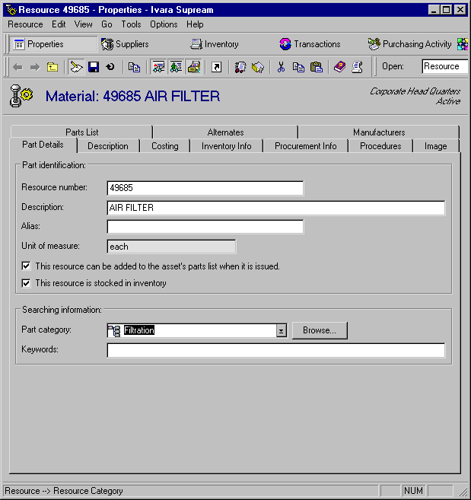471x500 pixels.
Task: Open the View menu
Action: (x=83, y=24)
